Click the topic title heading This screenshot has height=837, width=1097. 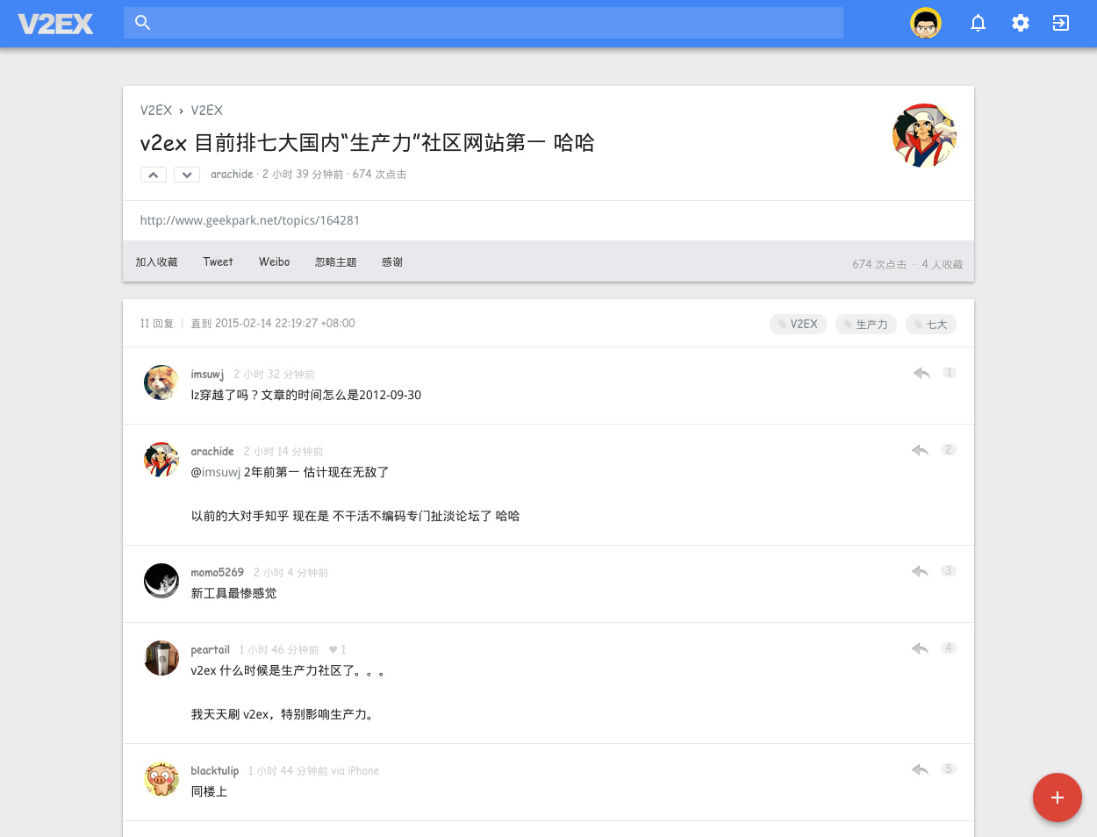point(368,142)
